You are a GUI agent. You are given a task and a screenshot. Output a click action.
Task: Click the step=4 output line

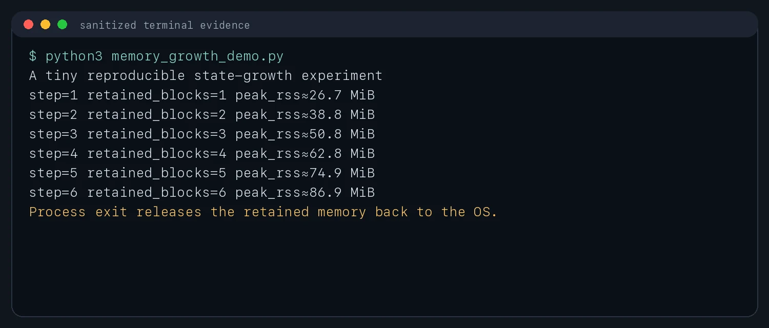coord(202,154)
